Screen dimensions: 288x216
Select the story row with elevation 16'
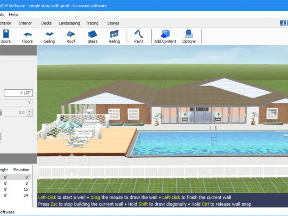tap(15, 189)
